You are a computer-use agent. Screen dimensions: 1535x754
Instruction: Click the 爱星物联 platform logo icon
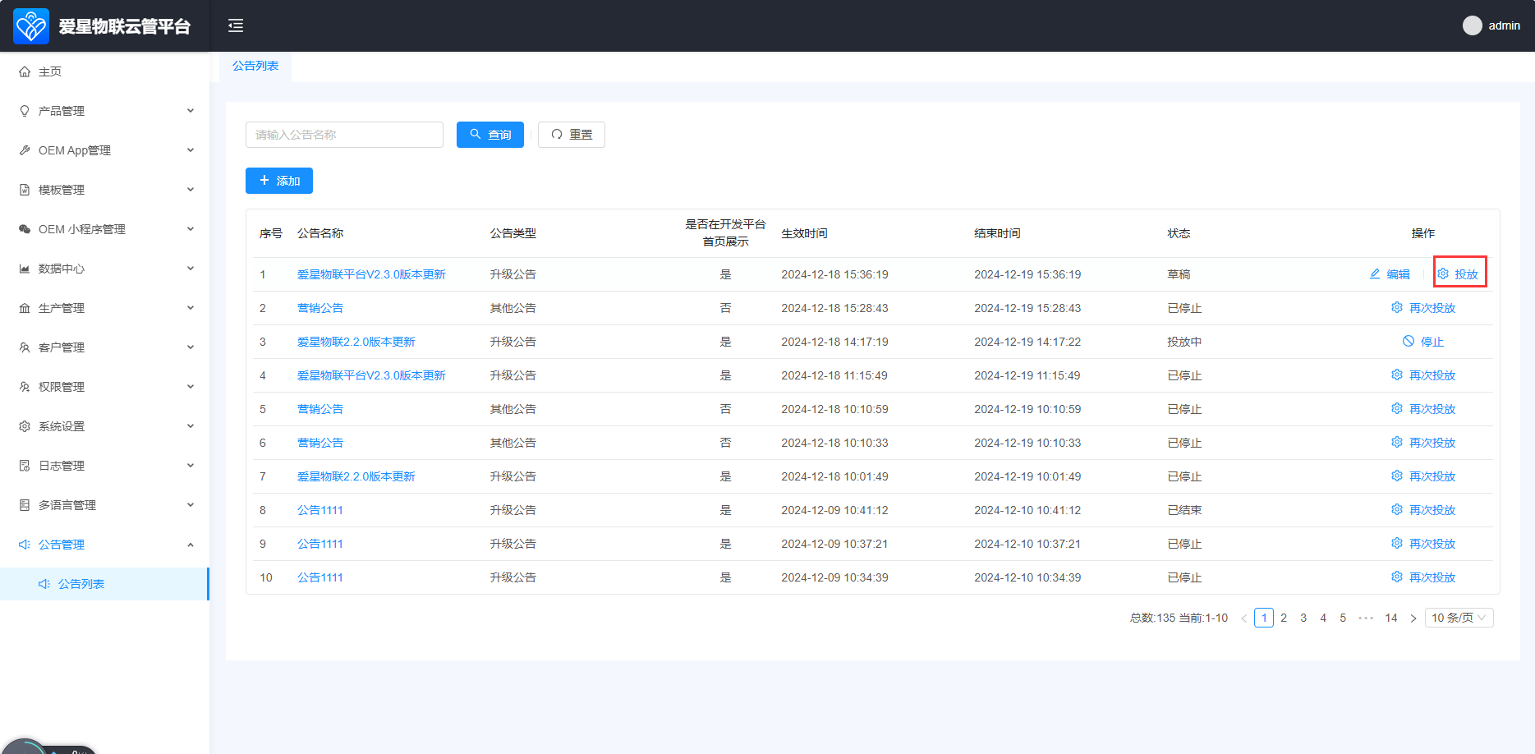31,26
